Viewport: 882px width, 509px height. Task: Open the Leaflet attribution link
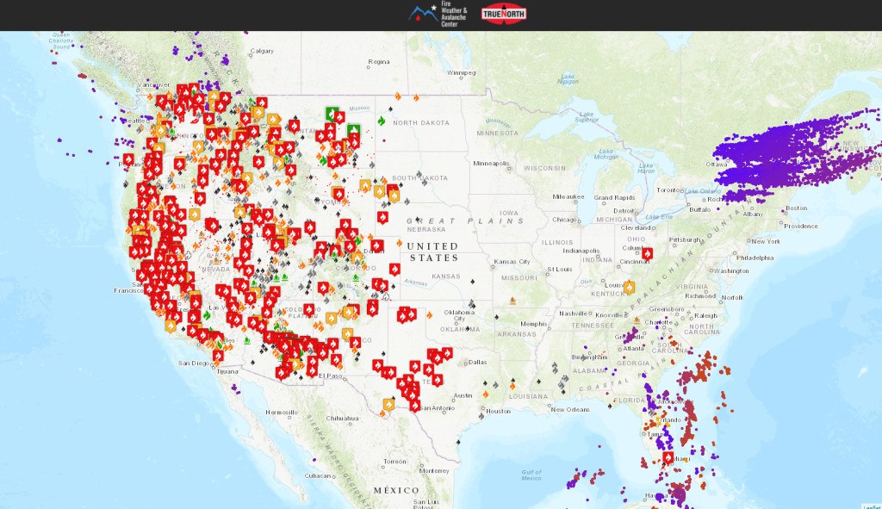871,506
